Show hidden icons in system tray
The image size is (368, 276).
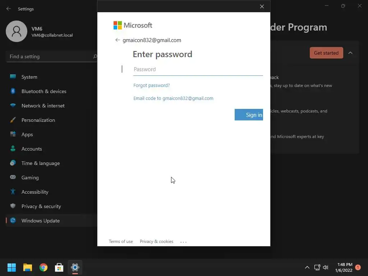coord(307,267)
